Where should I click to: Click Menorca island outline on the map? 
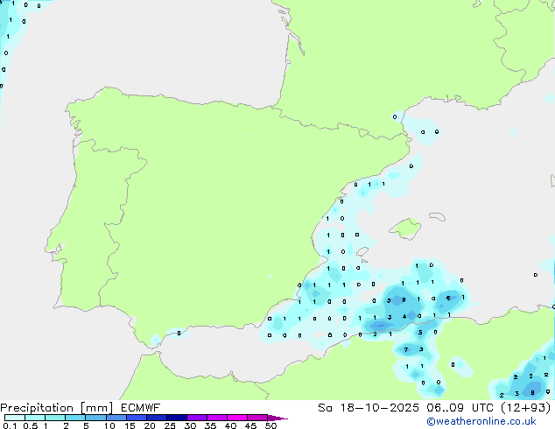point(437,216)
